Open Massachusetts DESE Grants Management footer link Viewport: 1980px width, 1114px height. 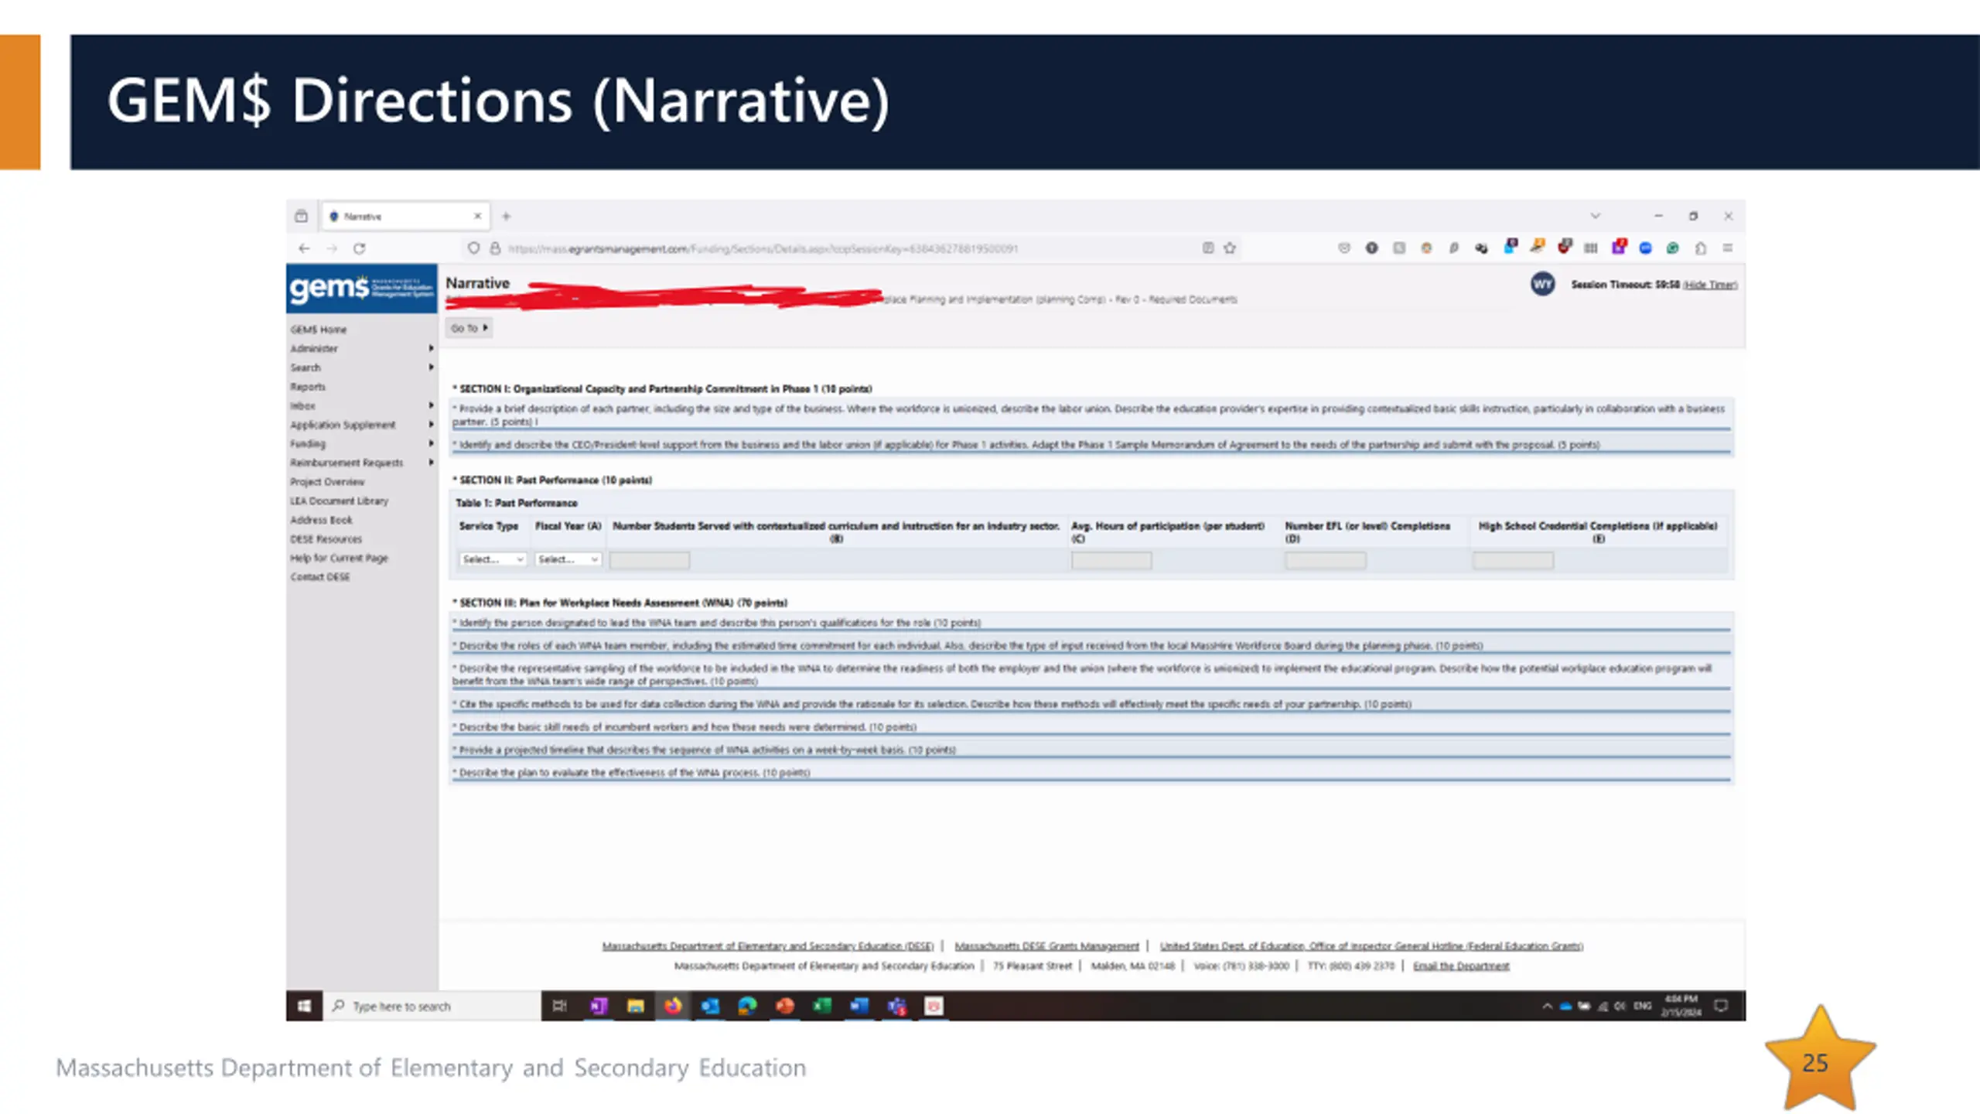1046,946
